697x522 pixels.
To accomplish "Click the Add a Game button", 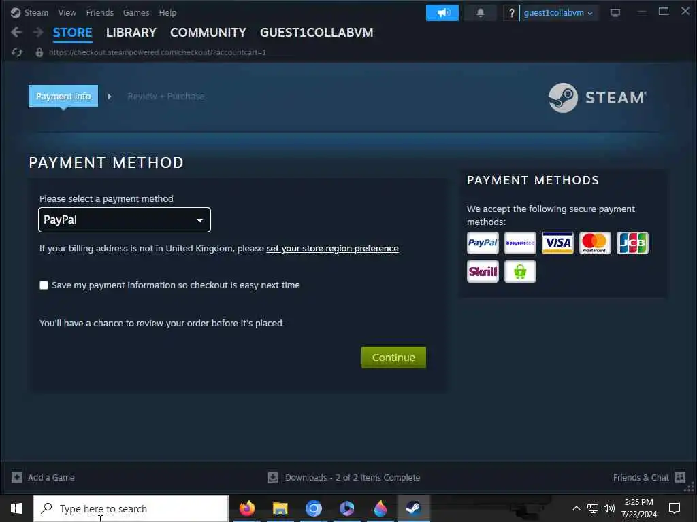I will pyautogui.click(x=43, y=478).
